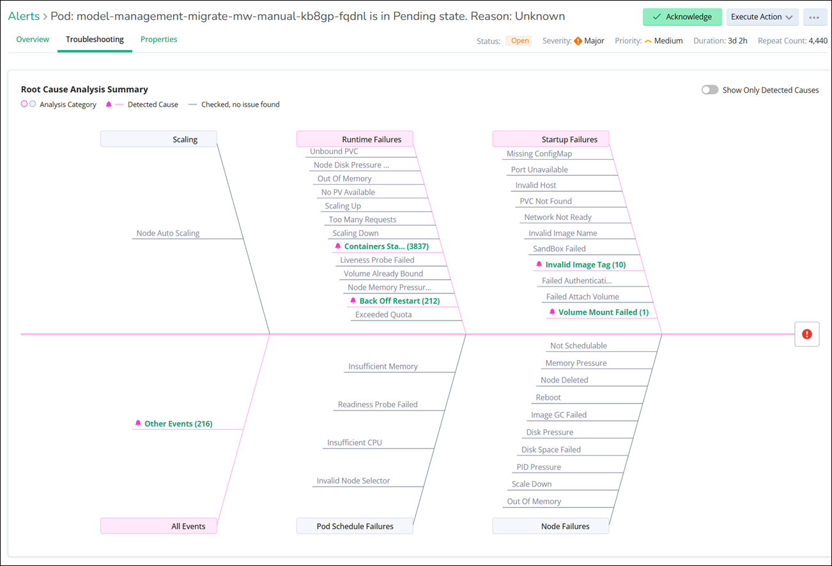832x566 pixels.
Task: Click the bell icon next to Volume Mount Failed
Action: point(552,312)
